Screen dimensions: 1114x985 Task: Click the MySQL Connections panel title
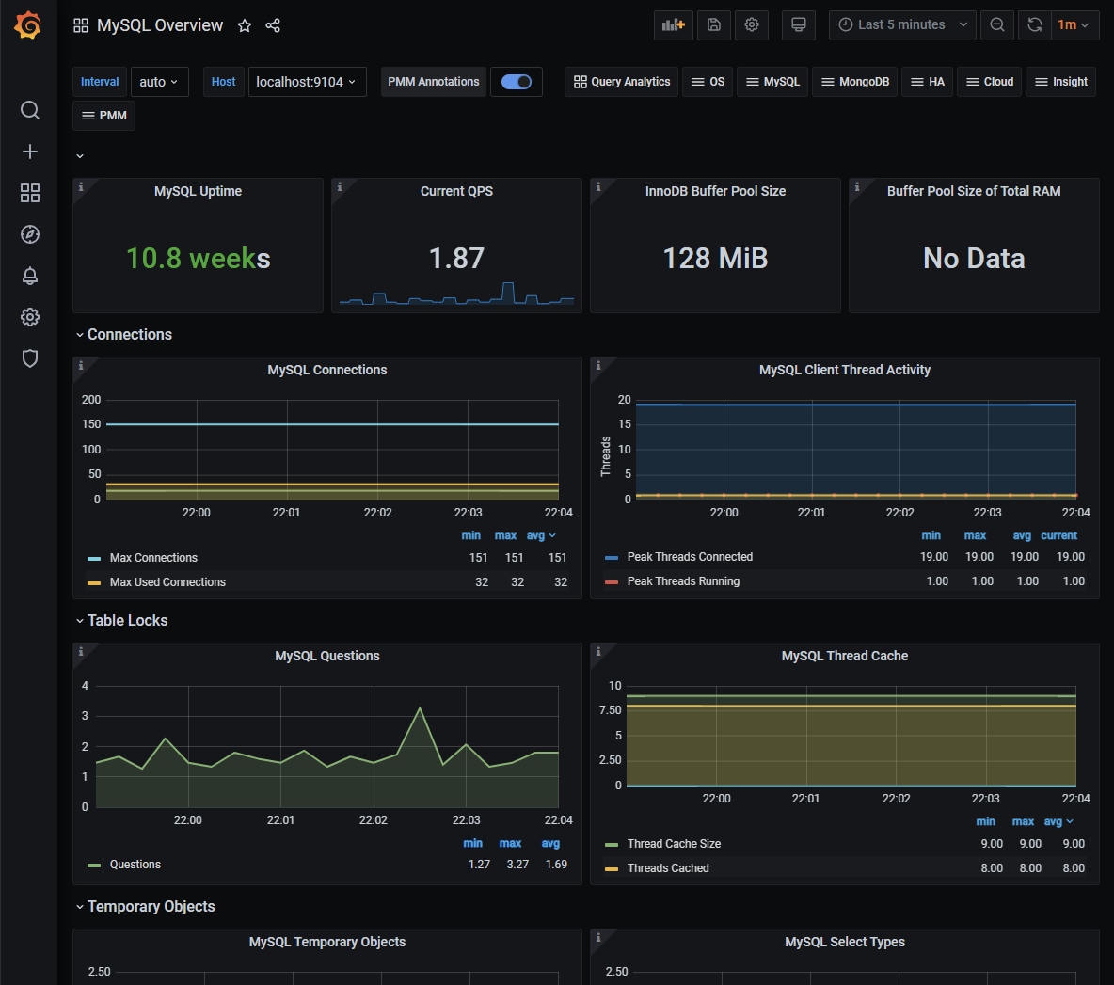pyautogui.click(x=326, y=370)
